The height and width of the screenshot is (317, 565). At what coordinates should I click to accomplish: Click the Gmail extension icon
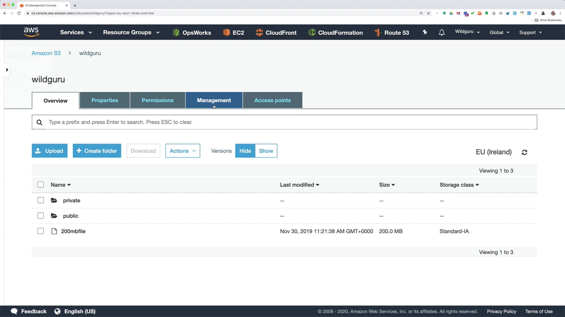pyautogui.click(x=458, y=13)
